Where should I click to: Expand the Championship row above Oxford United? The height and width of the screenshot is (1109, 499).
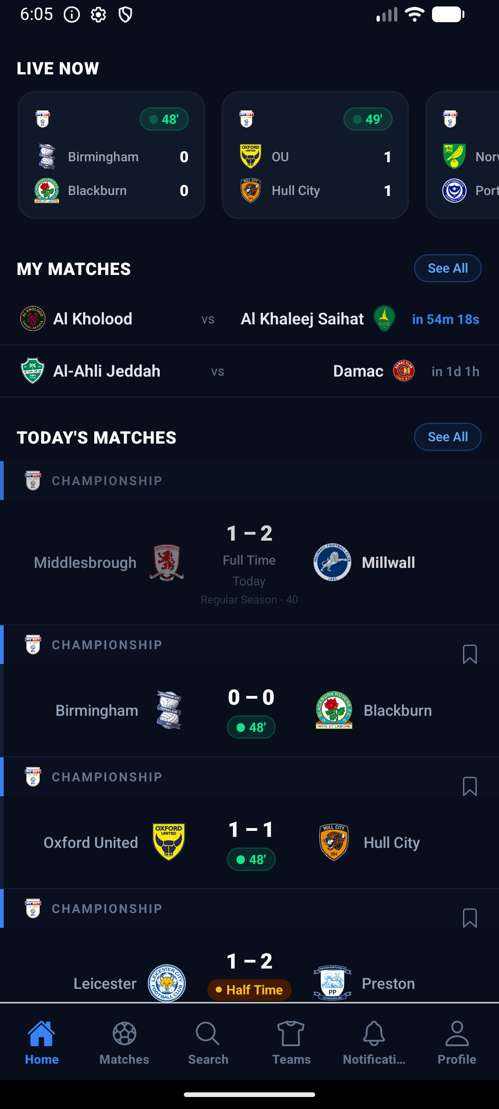(106, 777)
